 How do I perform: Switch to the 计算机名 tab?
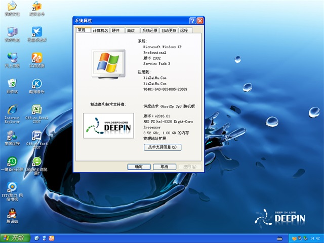pos(100,30)
